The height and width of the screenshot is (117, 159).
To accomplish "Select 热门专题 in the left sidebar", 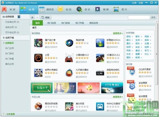I will coord(9,59).
